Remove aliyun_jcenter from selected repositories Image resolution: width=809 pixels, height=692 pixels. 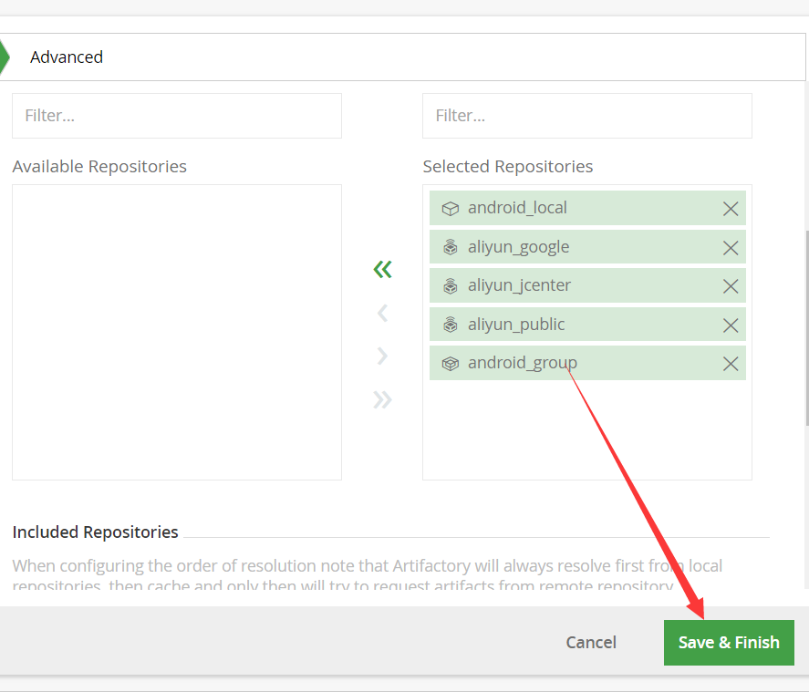(730, 286)
